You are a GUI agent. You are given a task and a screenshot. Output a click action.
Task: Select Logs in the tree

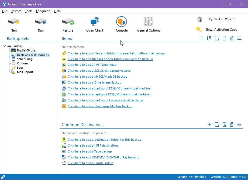[x=20, y=68]
